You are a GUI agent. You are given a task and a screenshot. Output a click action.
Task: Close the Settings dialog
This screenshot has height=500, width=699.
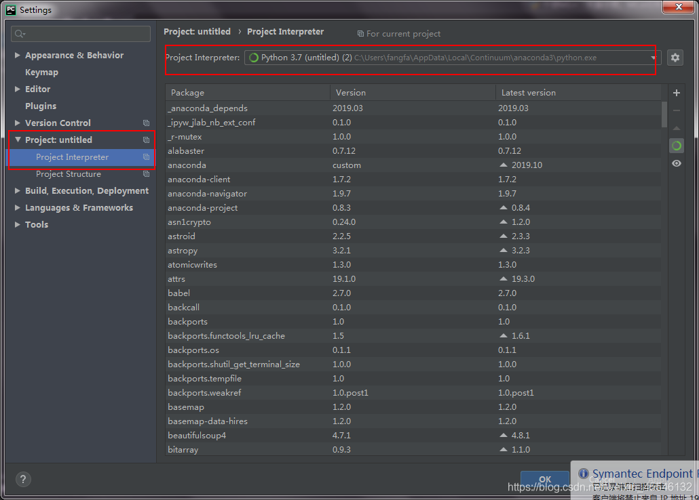679,7
